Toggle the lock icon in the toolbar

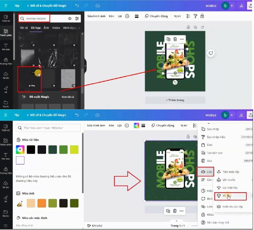coord(202,16)
